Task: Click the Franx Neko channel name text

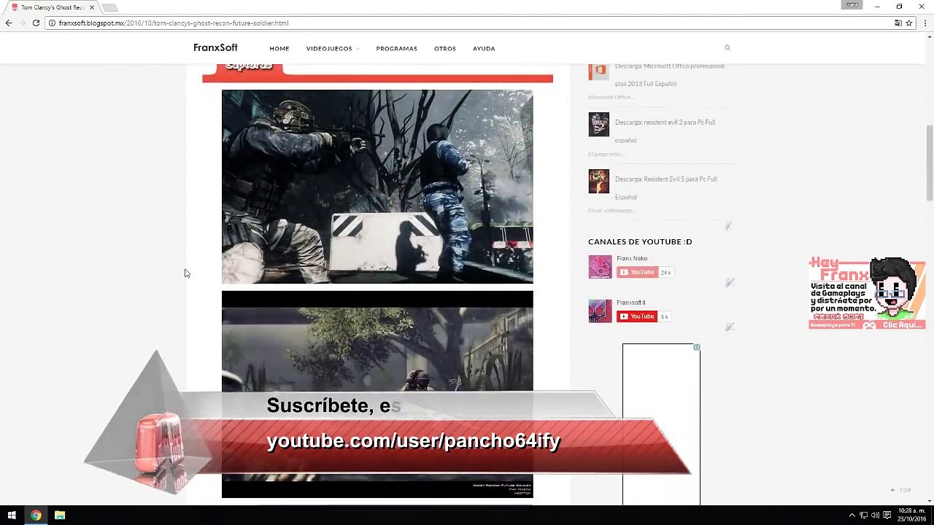Action: tap(632, 258)
